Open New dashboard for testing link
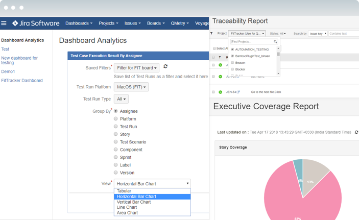Image resolution: width=359 pixels, height=220 pixels. pos(19,60)
